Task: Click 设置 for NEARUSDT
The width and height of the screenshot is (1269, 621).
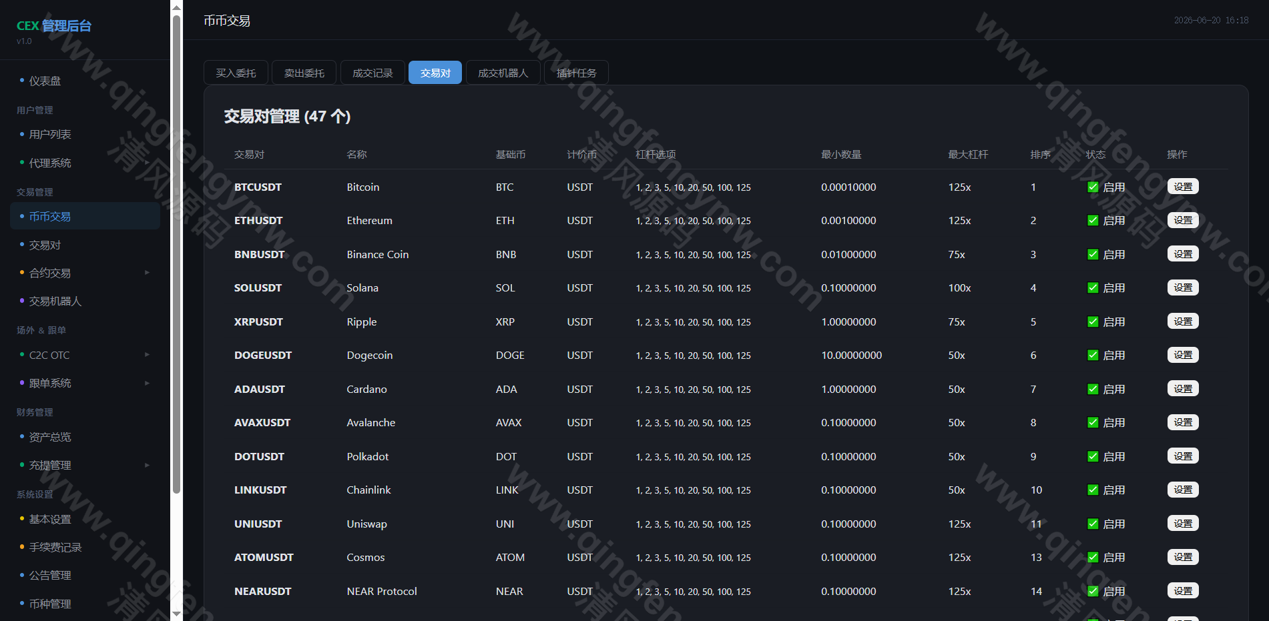Action: (1183, 591)
